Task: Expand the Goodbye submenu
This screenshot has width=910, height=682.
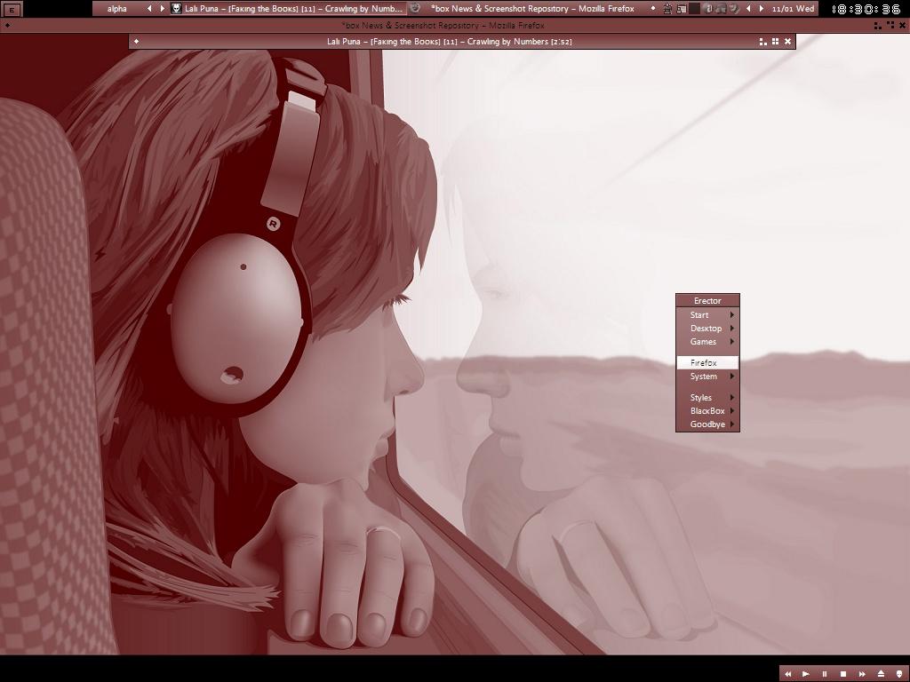Action: (707, 424)
